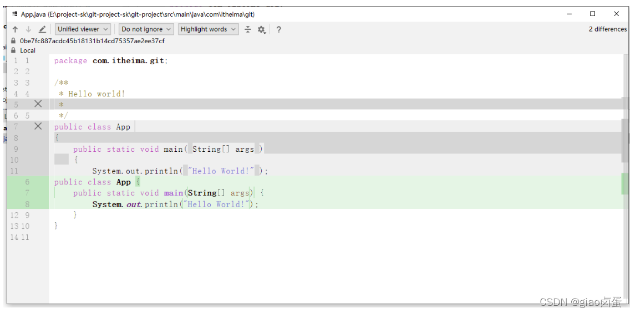Click green change marker in scrollbar stripe
The width and height of the screenshot is (630, 313).
(625, 184)
